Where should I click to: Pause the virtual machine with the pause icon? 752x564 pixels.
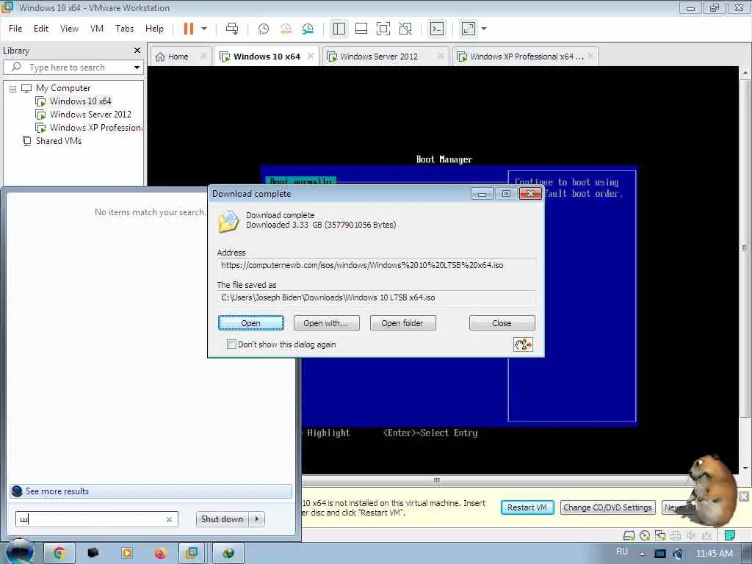189,29
